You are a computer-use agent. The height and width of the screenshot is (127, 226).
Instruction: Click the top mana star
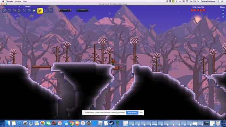pyautogui.click(x=223, y=10)
